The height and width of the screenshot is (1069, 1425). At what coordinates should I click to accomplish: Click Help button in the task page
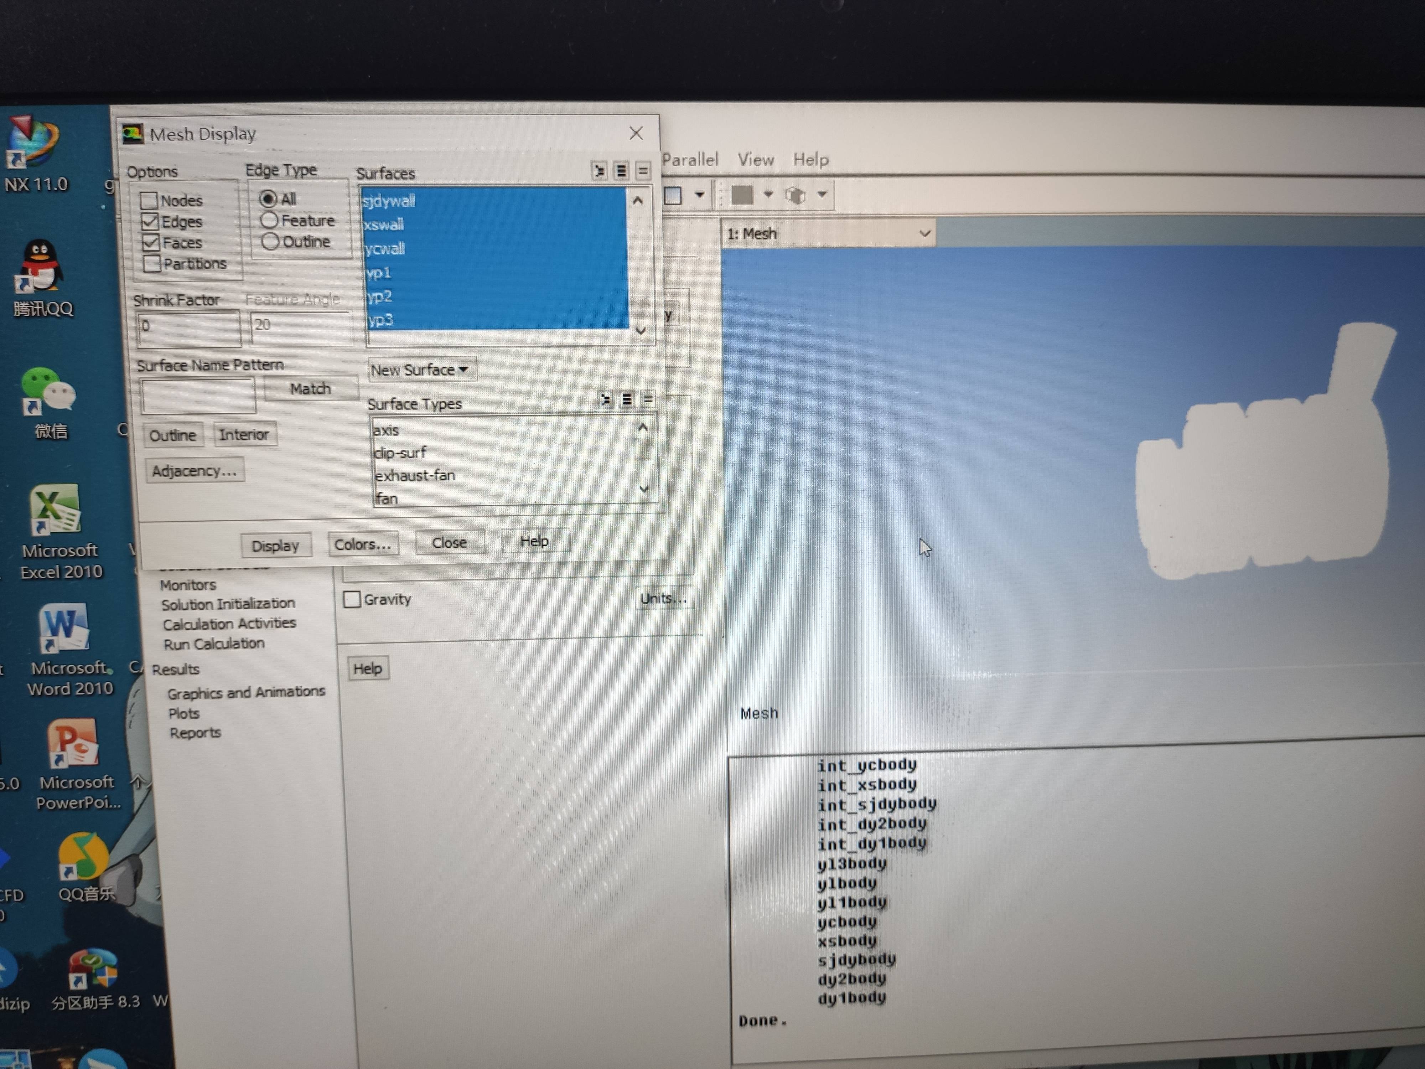point(368,669)
